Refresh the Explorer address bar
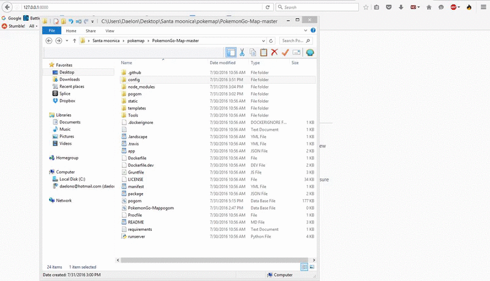The width and height of the screenshot is (490, 281). coord(271,40)
